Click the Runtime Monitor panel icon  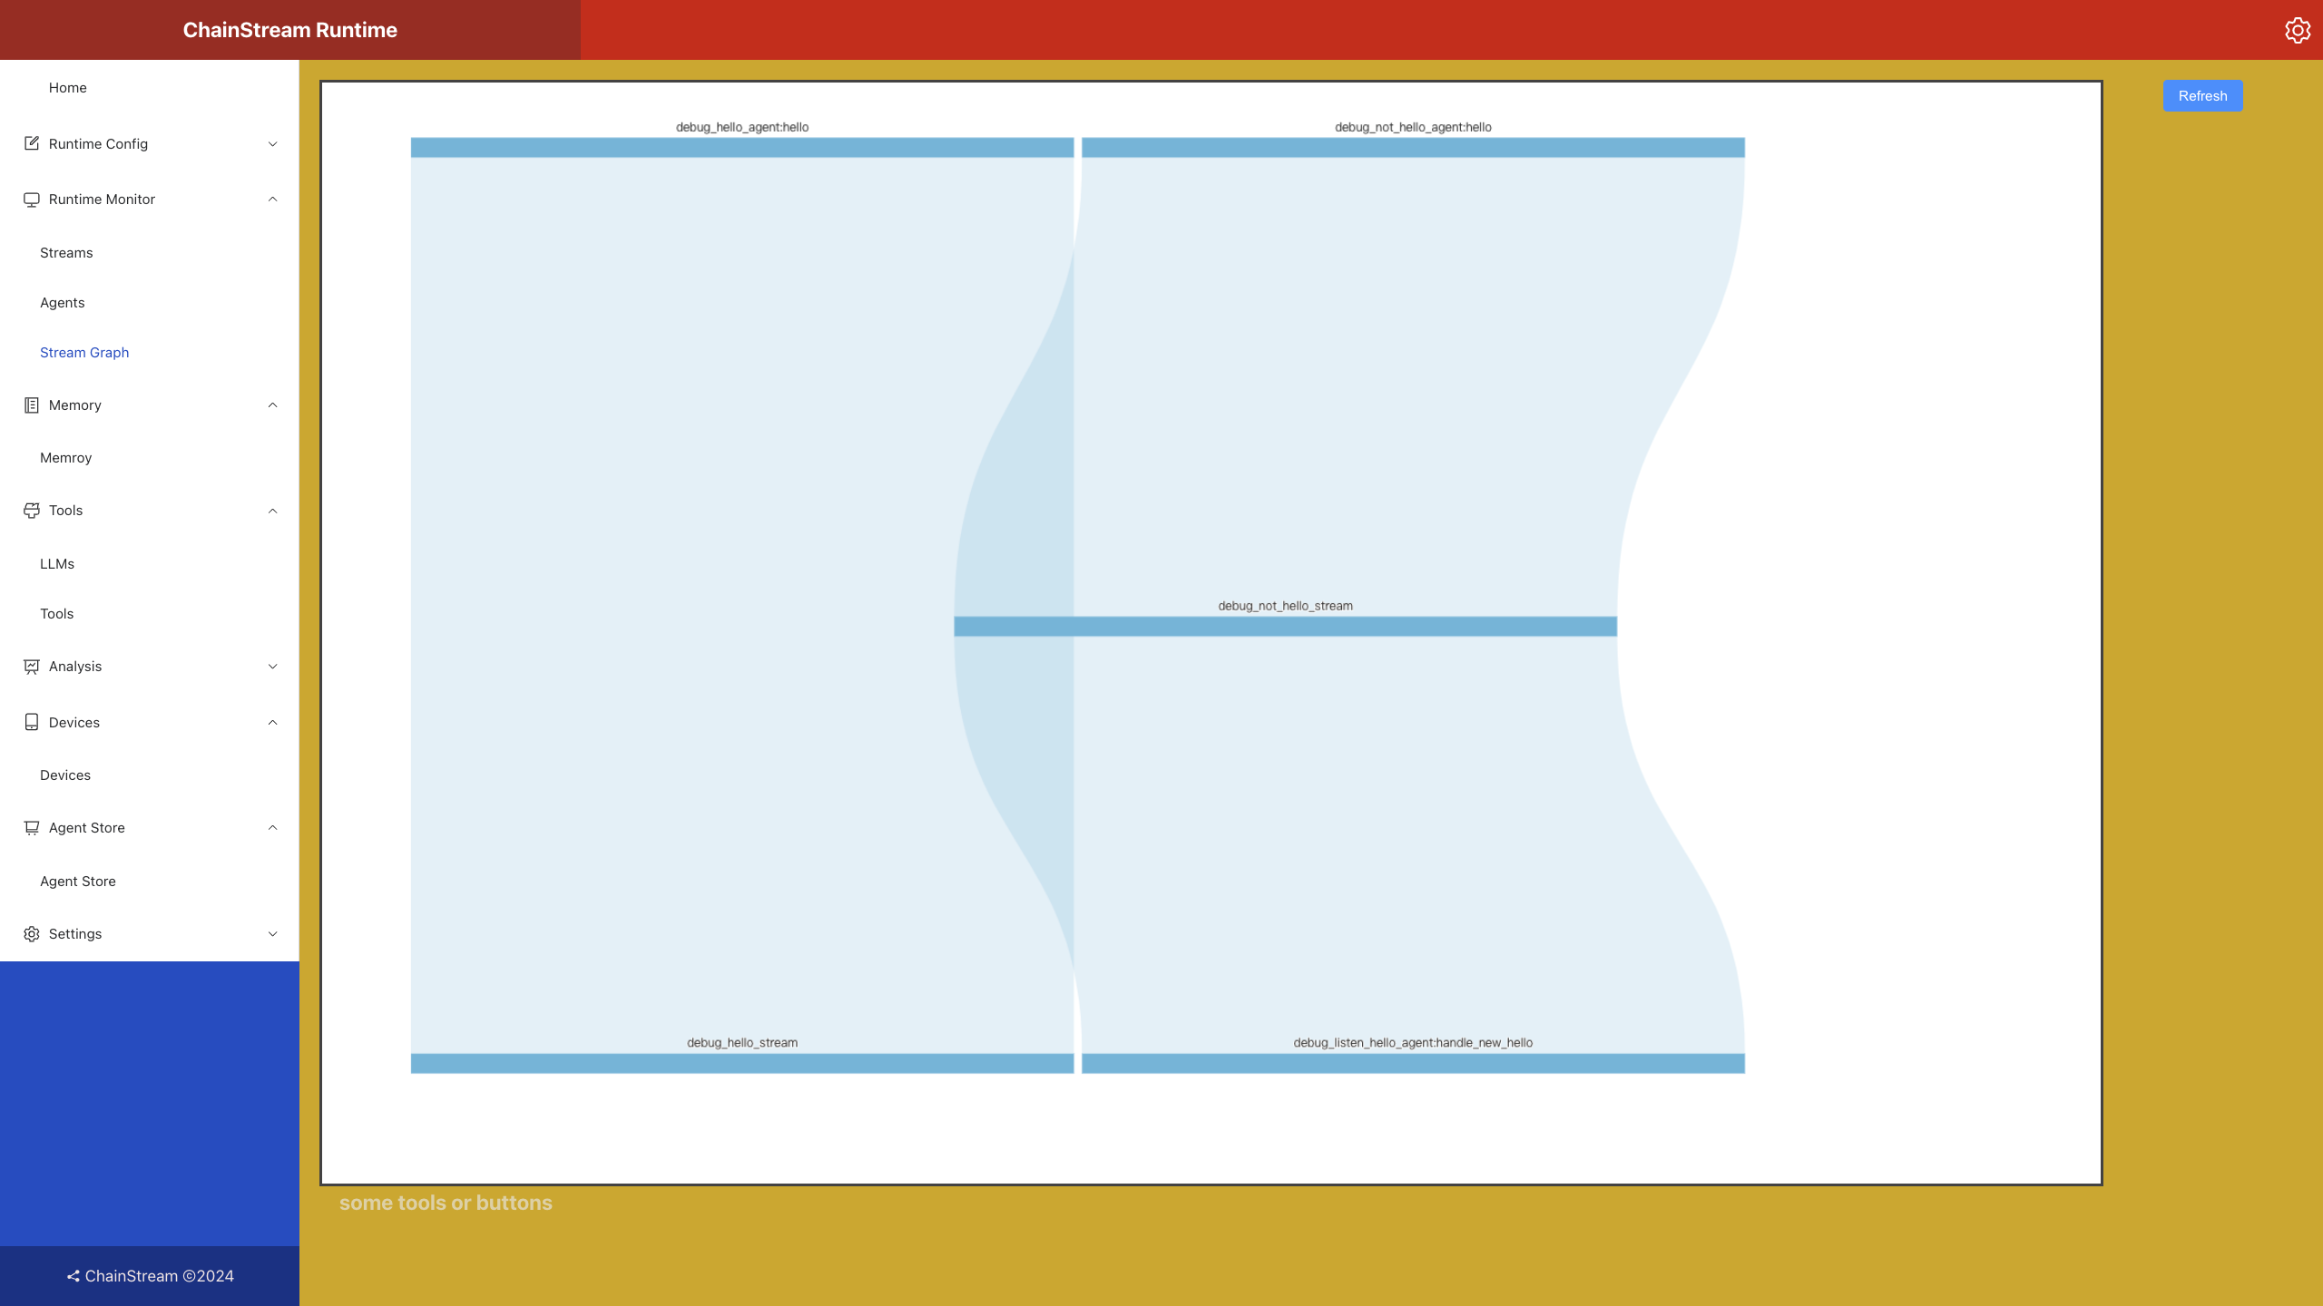(x=32, y=198)
